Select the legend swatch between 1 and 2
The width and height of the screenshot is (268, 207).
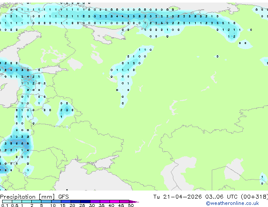tap(27, 202)
